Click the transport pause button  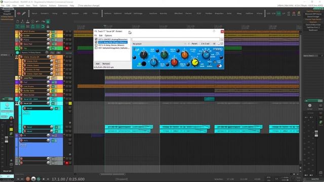point(48,179)
